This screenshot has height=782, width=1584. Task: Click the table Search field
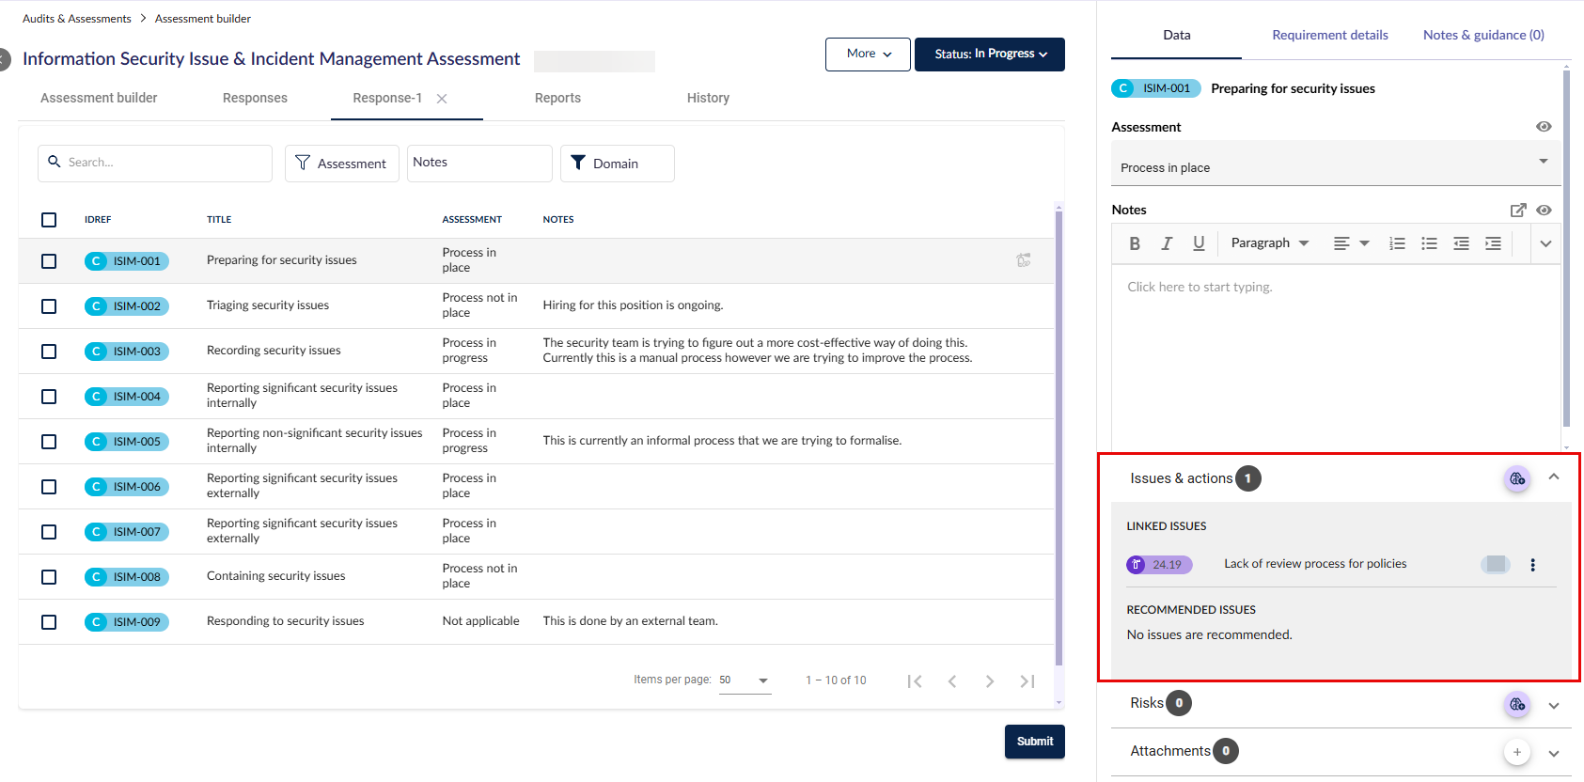(x=155, y=164)
